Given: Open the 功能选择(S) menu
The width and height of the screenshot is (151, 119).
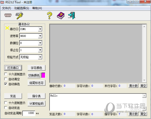Looking at the screenshot, I should (21, 8).
